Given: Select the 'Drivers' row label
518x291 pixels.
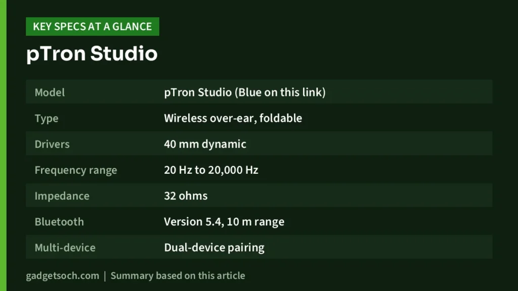Looking at the screenshot, I should [x=52, y=144].
